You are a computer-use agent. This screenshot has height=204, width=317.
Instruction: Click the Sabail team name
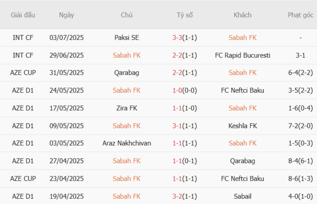click(242, 195)
